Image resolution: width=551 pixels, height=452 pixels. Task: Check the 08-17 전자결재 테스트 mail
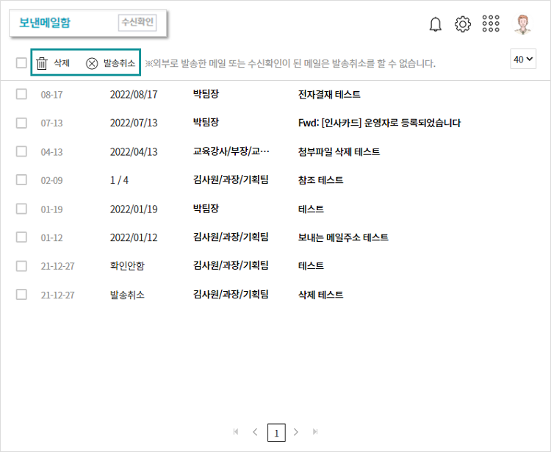point(21,94)
